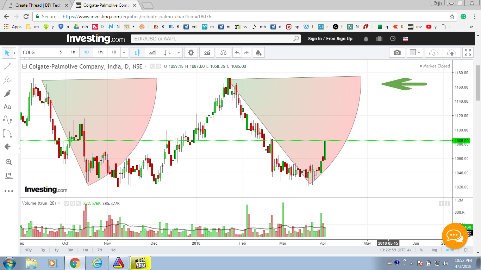Screen dimensions: 481x270
Task: Redo the chart action
Action: (246, 52)
